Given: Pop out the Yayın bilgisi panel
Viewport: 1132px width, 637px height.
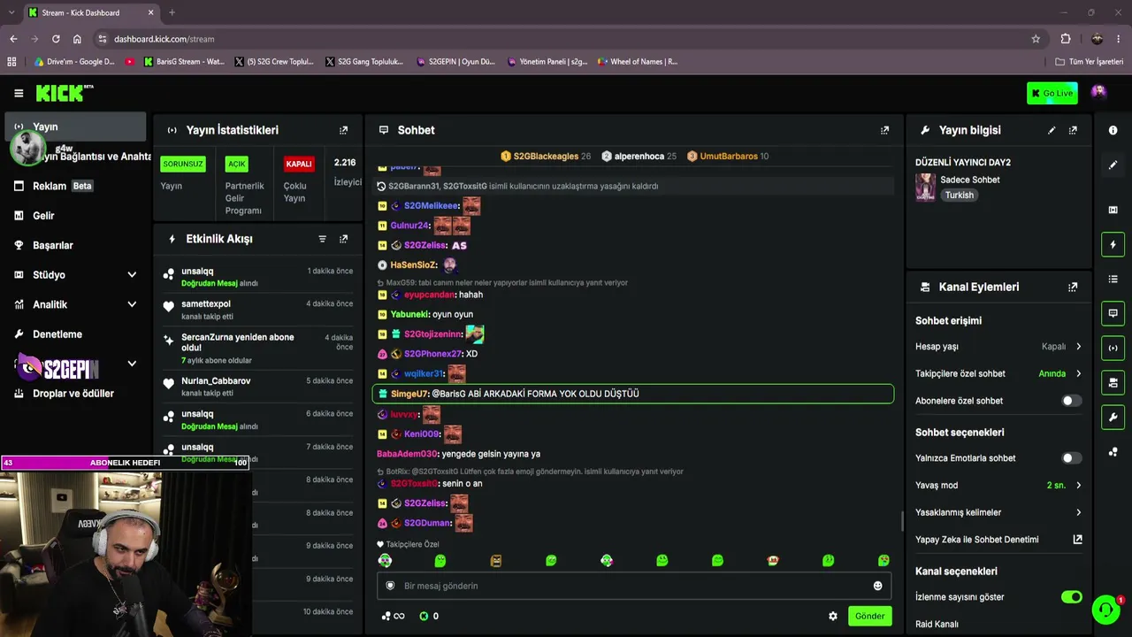Looking at the screenshot, I should [x=1073, y=130].
